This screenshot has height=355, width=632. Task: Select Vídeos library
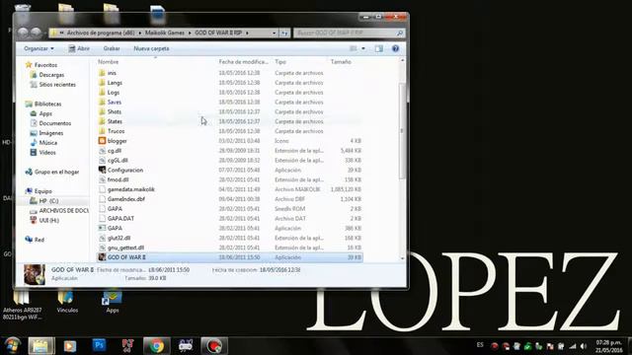(47, 153)
